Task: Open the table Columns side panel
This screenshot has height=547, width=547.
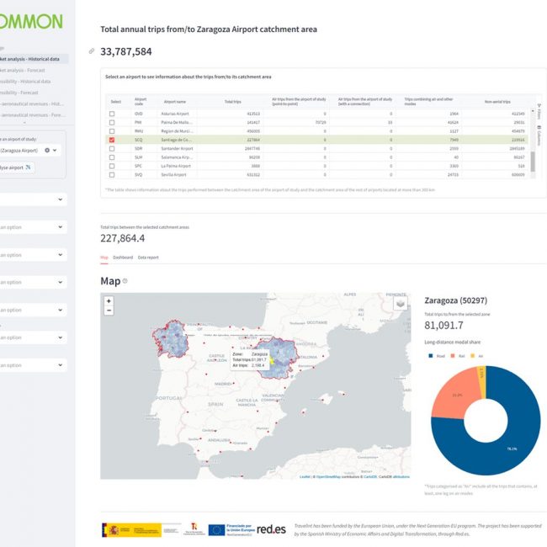Action: (x=539, y=136)
